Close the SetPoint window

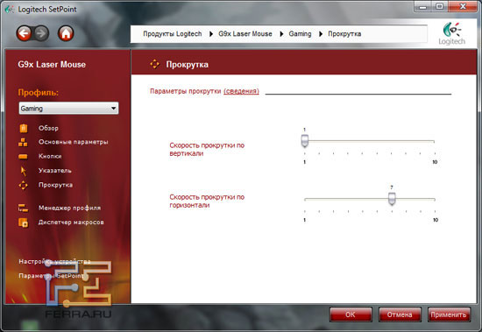[x=463, y=7]
